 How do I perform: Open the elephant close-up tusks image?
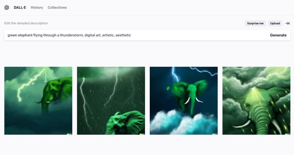(256, 101)
